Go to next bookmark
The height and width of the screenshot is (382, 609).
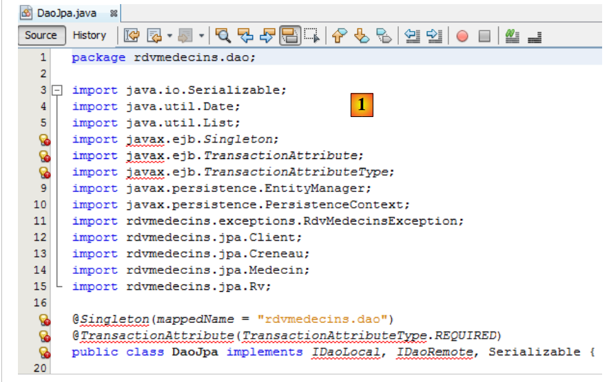click(x=362, y=36)
